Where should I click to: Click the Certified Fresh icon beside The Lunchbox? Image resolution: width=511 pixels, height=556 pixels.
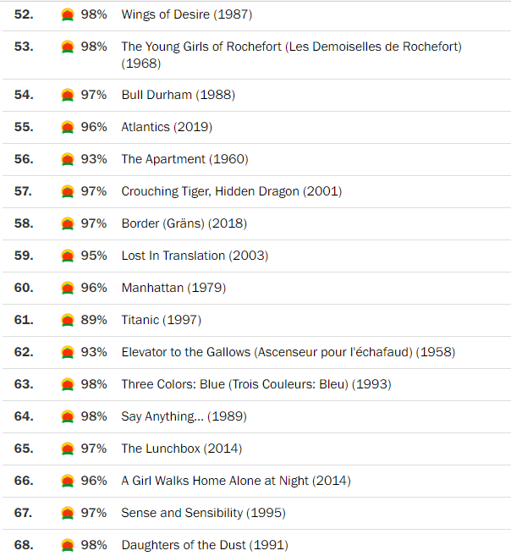coord(68,449)
